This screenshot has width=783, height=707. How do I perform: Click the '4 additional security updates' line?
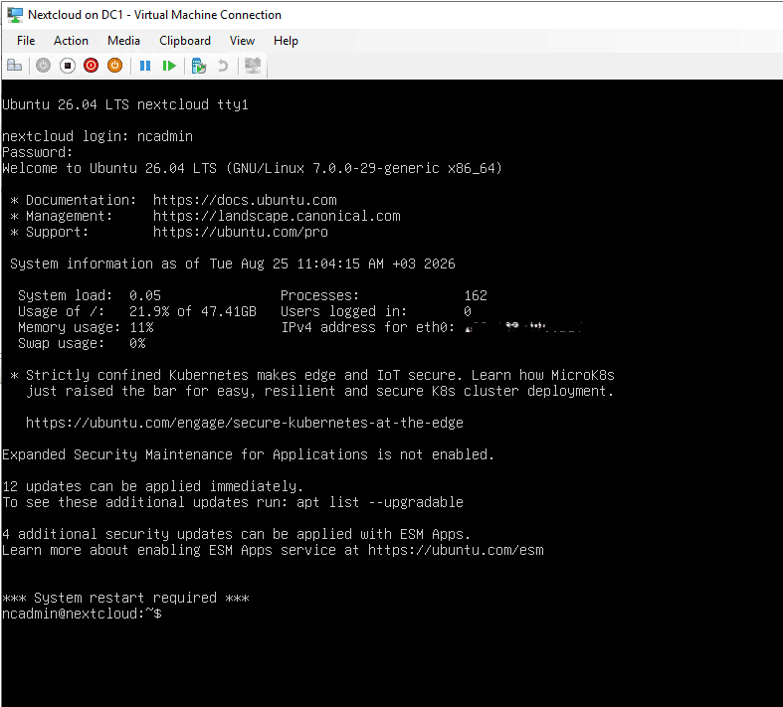coord(236,534)
